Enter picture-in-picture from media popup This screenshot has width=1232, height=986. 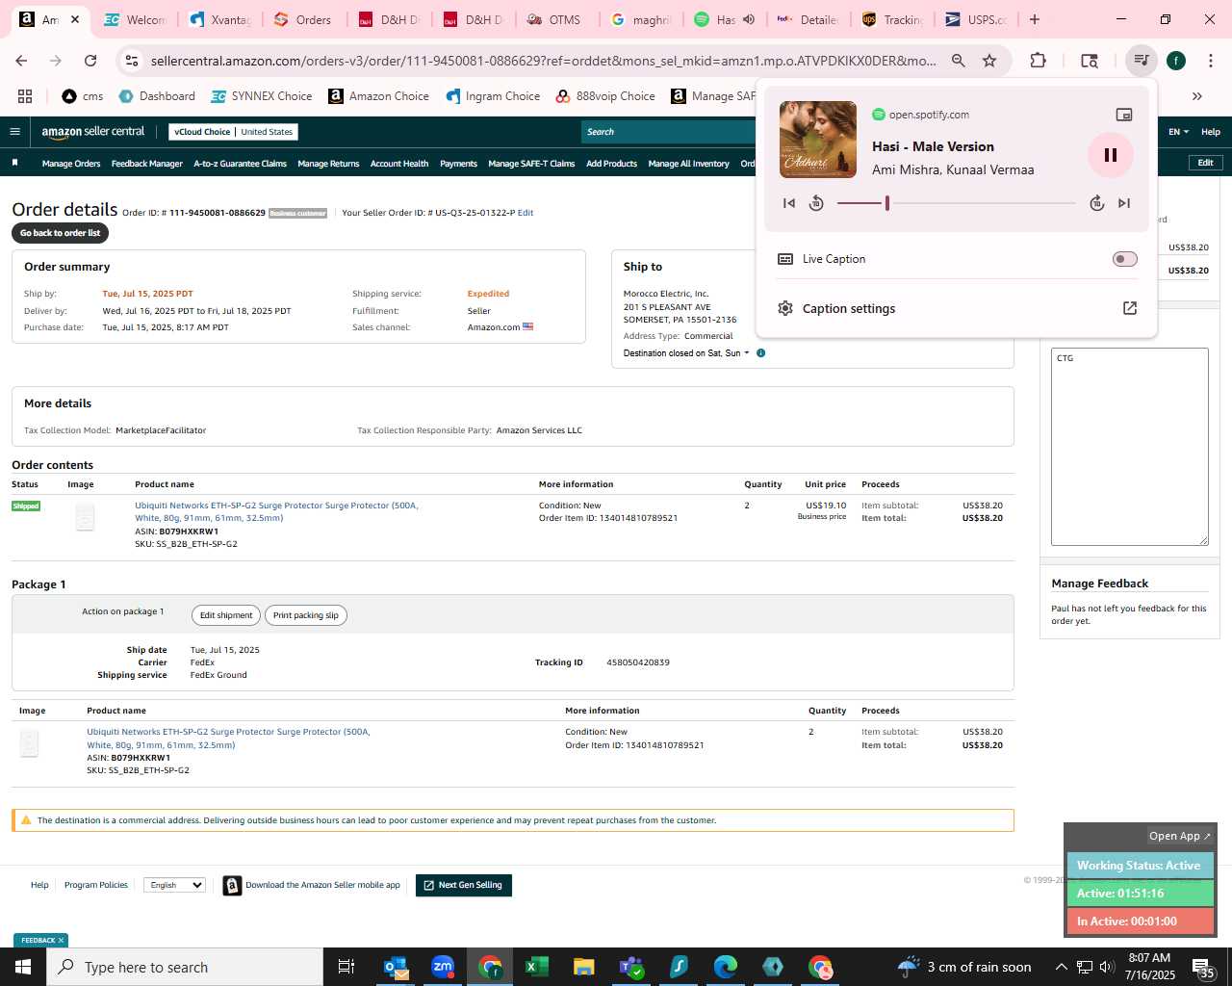[x=1123, y=115]
